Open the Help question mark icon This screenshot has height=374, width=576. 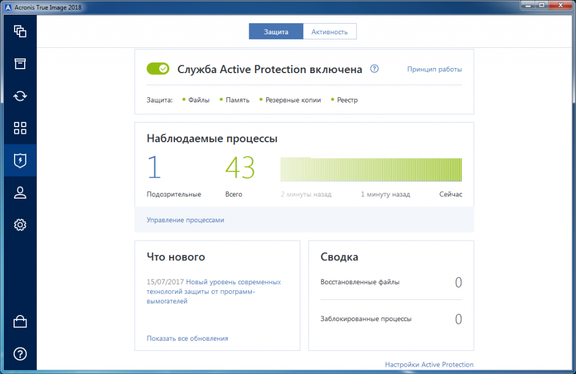tap(20, 354)
